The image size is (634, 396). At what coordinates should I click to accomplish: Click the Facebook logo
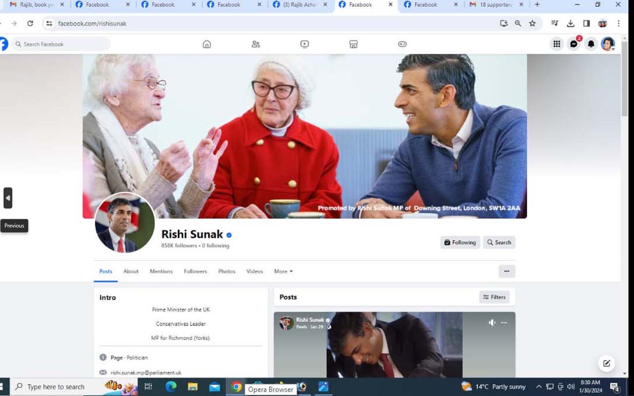pyautogui.click(x=4, y=44)
